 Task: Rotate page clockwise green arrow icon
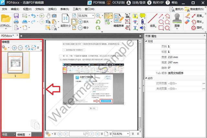click(x=98, y=27)
